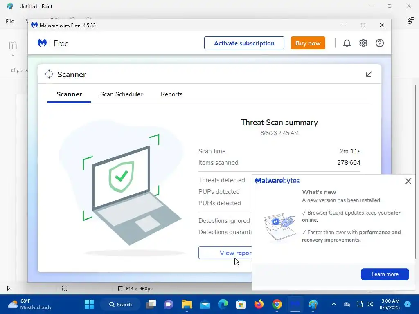
Task: Open Microsoft Edge from the taskbar
Action: (x=223, y=304)
